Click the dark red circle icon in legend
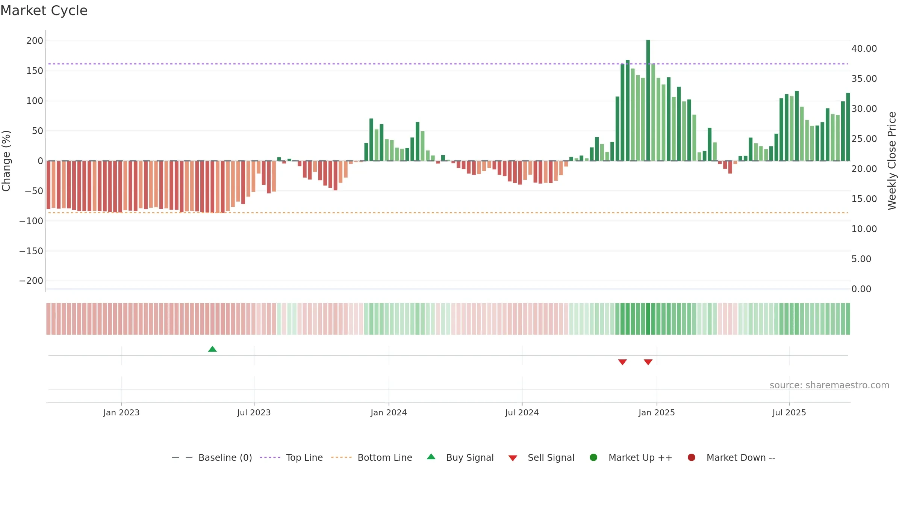902x507 pixels. pyautogui.click(x=691, y=457)
